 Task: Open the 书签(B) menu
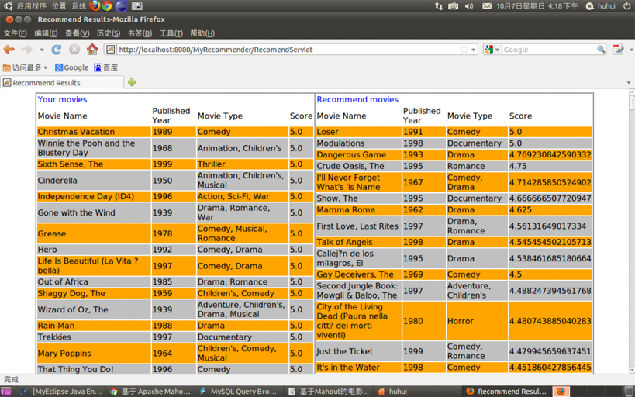[140, 33]
